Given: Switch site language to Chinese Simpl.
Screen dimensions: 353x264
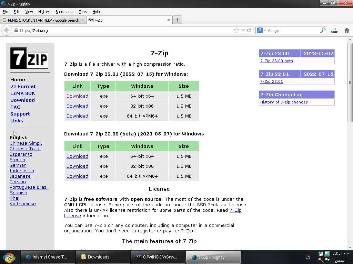Looking at the screenshot, I should coord(26,143).
